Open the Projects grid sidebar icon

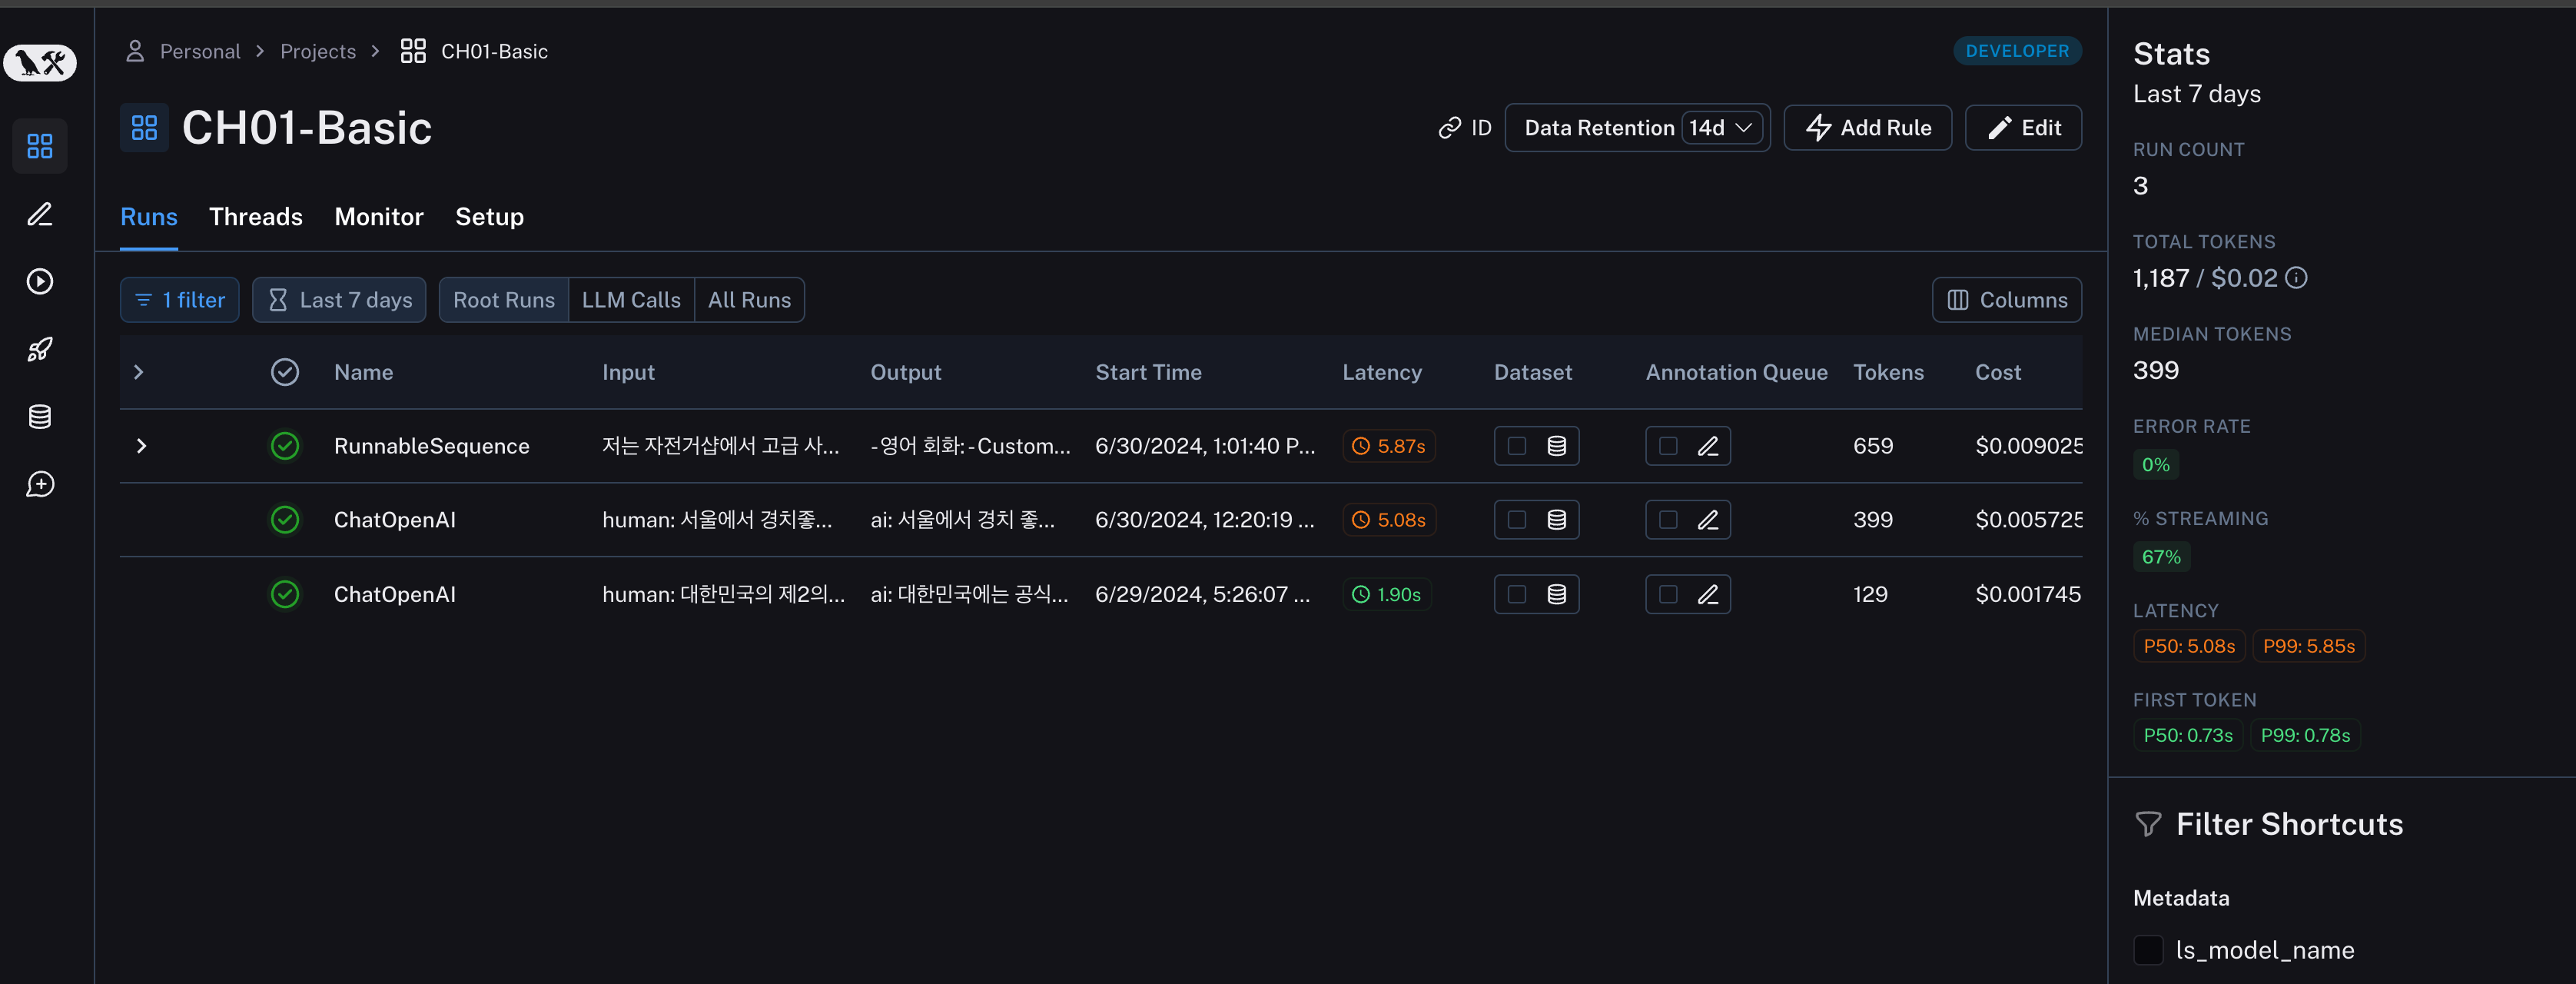(40, 146)
